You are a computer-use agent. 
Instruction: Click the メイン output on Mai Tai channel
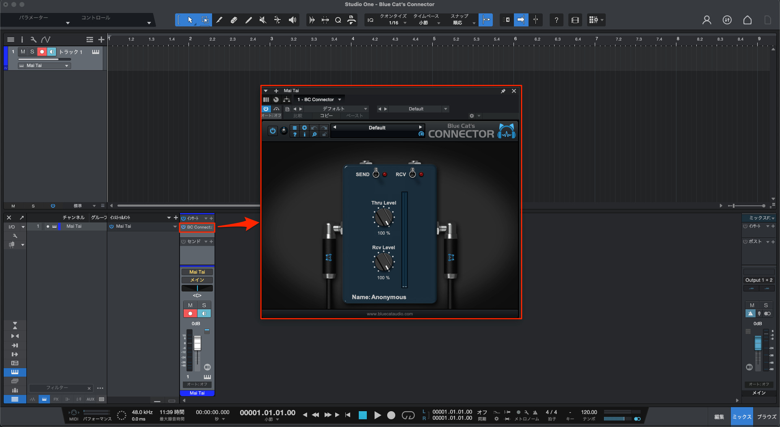(197, 280)
